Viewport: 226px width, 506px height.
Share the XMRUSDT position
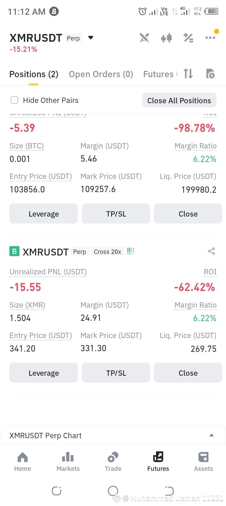(211, 251)
